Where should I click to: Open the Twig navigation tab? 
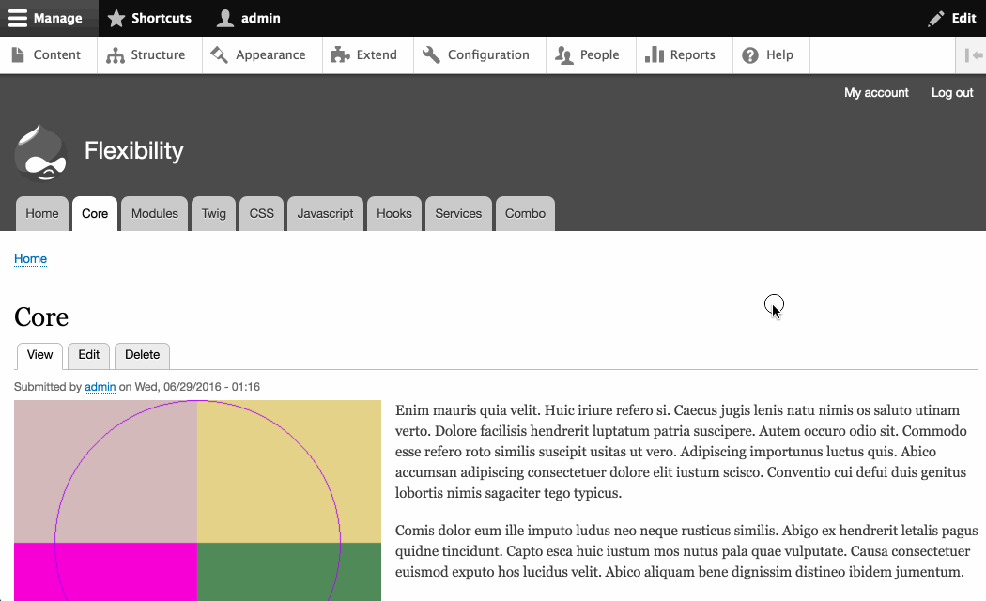(214, 214)
